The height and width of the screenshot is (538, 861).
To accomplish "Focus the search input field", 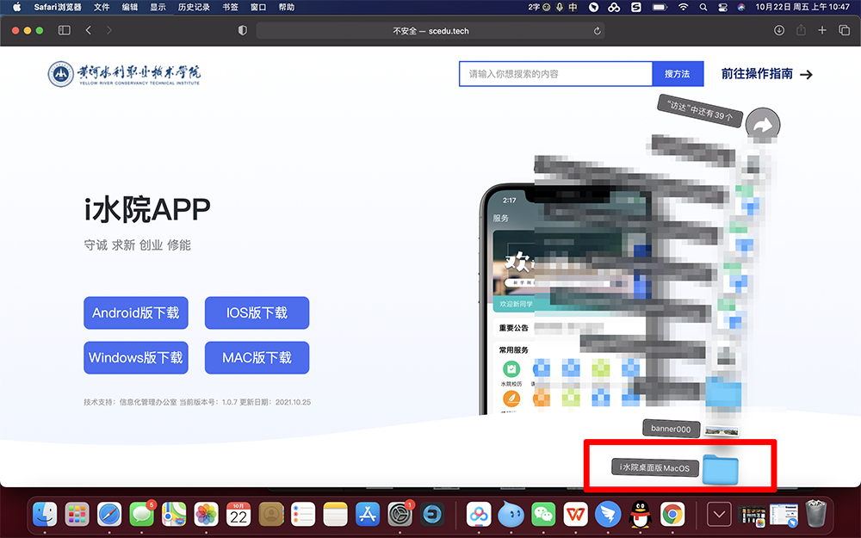I will pos(555,74).
